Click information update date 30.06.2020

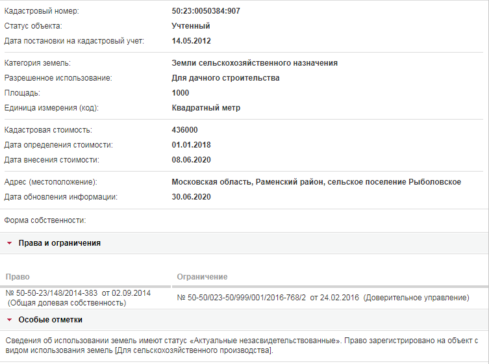(x=191, y=197)
